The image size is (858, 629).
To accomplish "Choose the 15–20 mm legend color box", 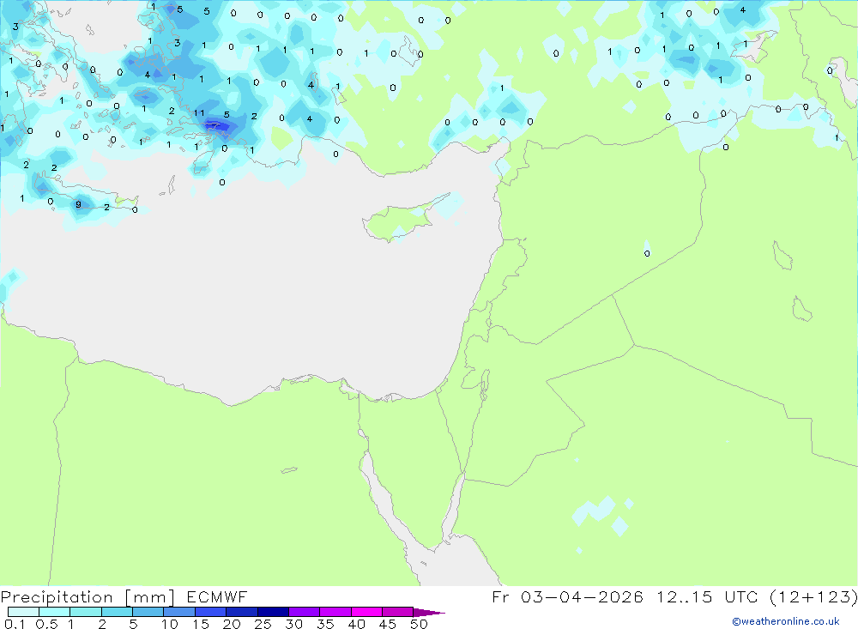I will point(210,612).
